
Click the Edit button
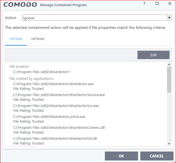(x=153, y=55)
